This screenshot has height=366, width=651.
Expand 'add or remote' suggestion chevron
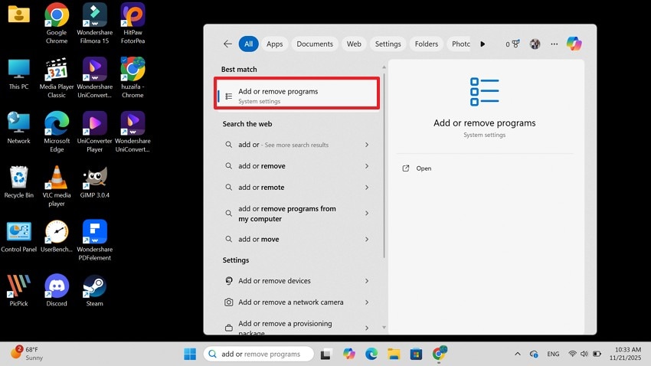click(x=367, y=187)
